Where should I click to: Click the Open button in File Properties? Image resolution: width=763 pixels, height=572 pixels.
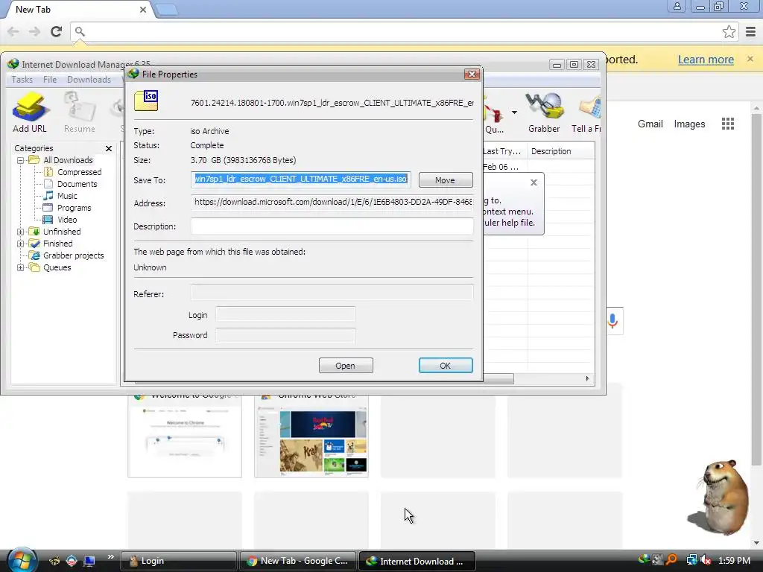coord(346,366)
